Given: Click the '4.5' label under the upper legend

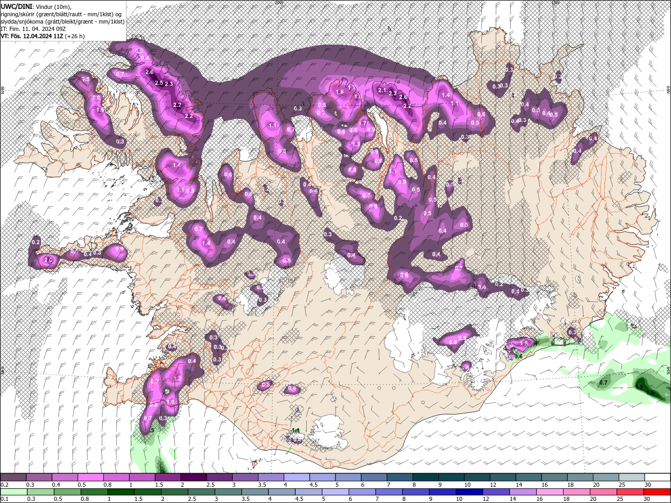Looking at the screenshot, I should (313, 485).
